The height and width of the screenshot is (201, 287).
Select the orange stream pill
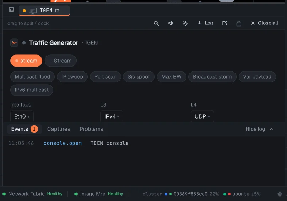tap(26, 61)
